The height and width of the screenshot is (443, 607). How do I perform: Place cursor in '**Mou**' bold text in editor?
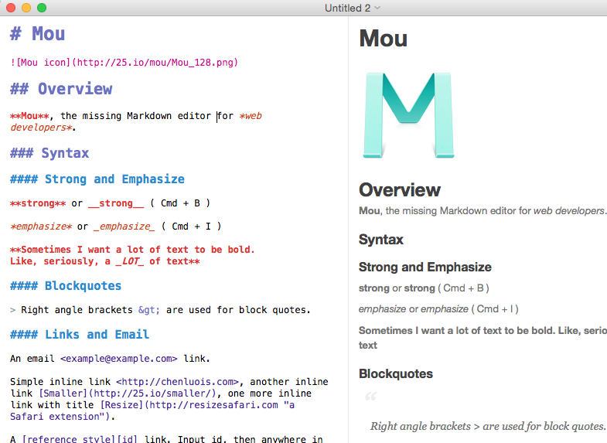point(30,116)
